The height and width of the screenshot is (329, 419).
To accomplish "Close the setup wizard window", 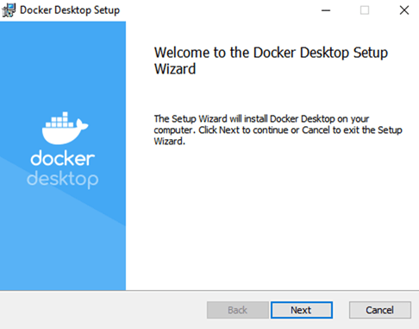I will click(404, 10).
